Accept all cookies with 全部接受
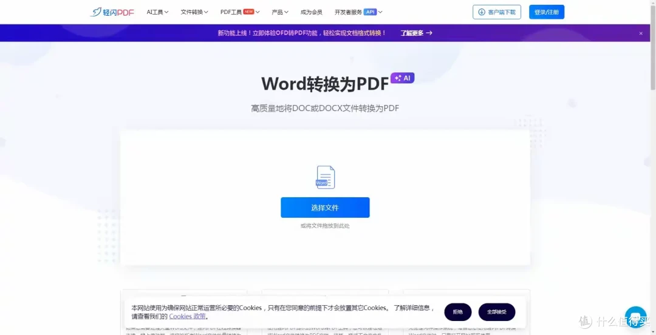 [497, 312]
